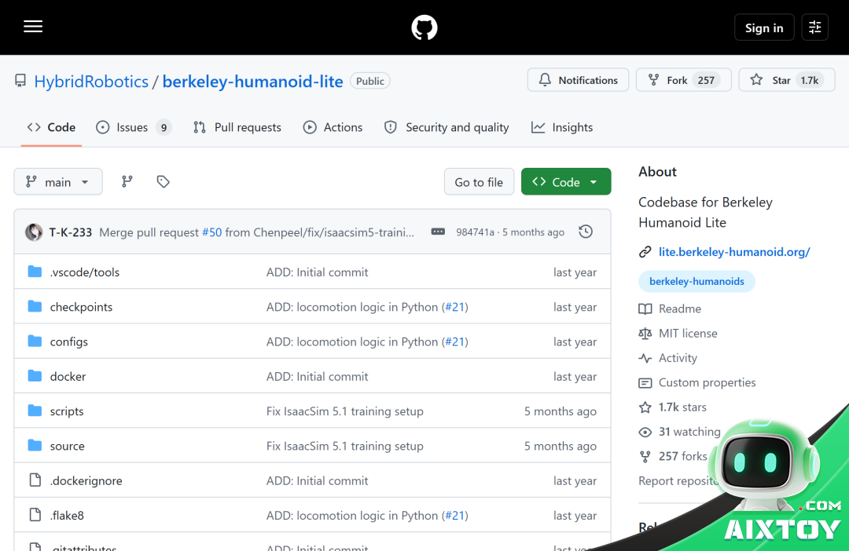View tags via tag icon
Screen dimensions: 849x551
click(x=163, y=181)
